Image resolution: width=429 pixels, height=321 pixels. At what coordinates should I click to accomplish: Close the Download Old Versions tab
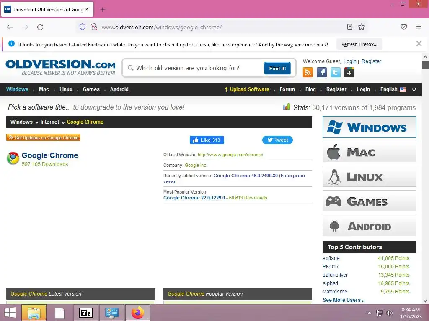click(x=87, y=9)
